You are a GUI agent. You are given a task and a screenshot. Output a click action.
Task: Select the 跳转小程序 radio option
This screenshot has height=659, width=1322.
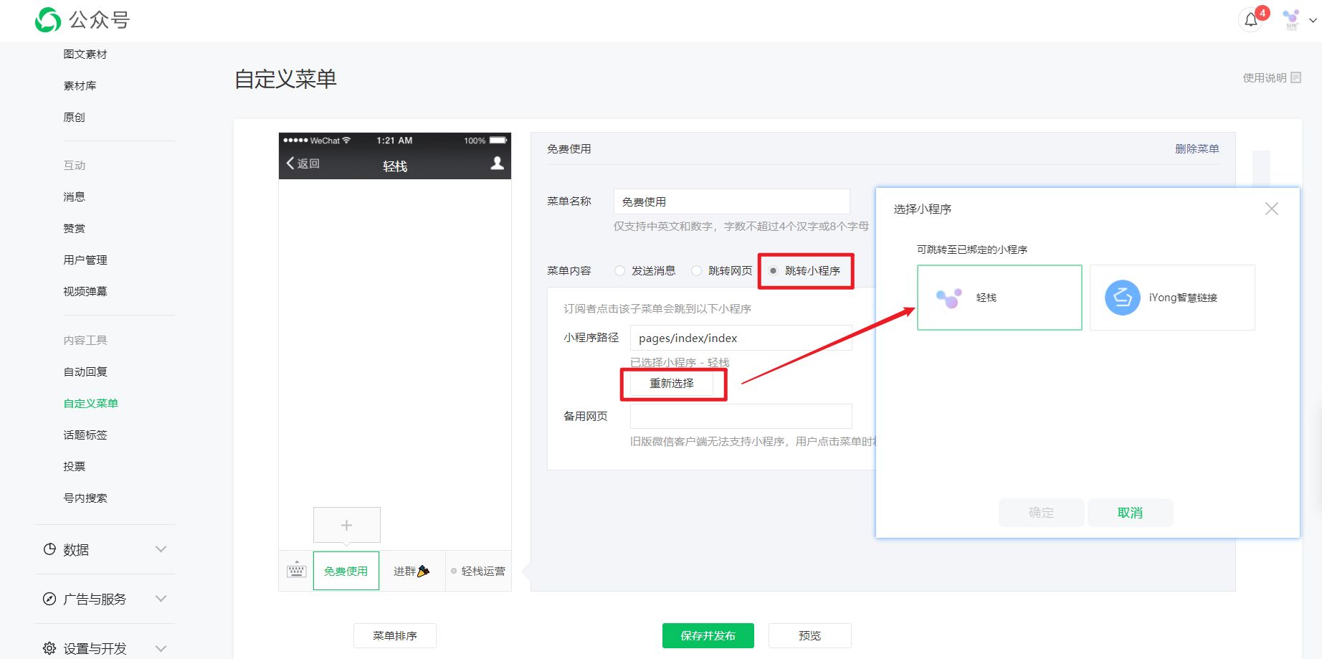[773, 270]
